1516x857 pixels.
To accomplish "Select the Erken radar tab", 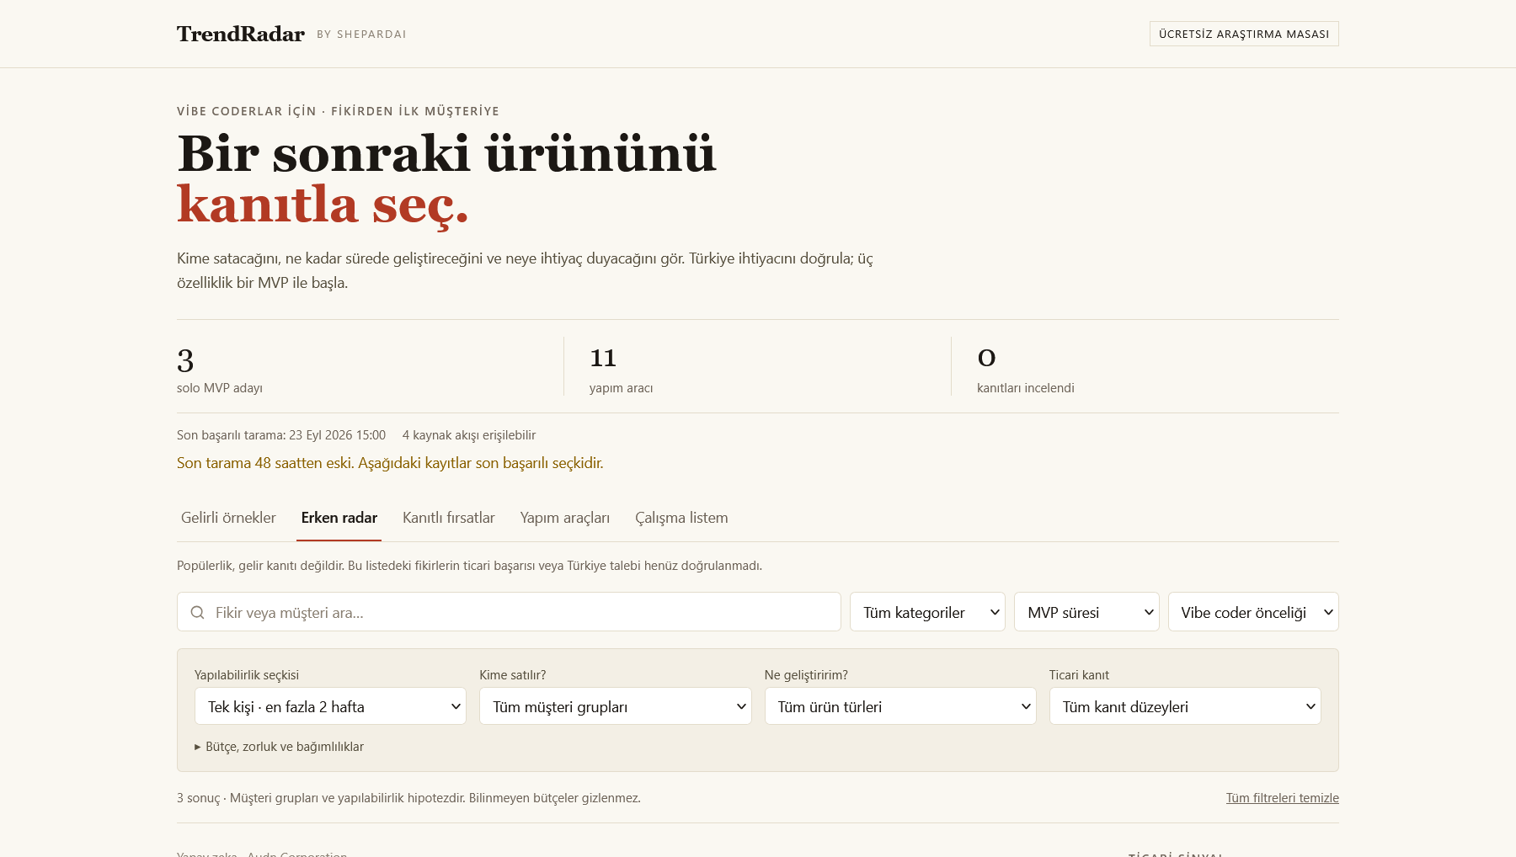I will pos(339,518).
